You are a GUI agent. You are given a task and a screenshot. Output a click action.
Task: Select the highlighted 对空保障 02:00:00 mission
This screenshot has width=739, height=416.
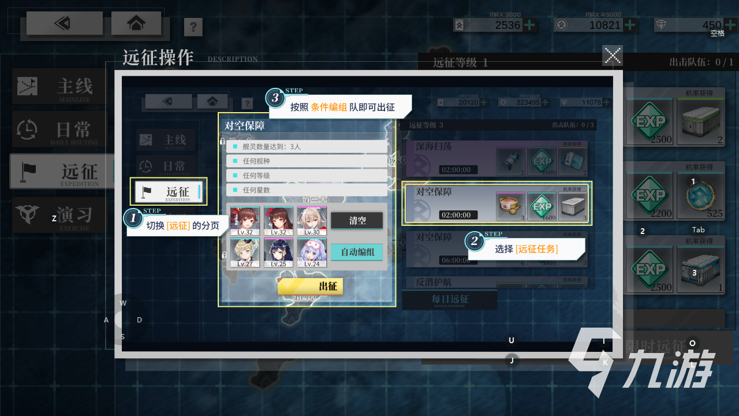tap(497, 203)
